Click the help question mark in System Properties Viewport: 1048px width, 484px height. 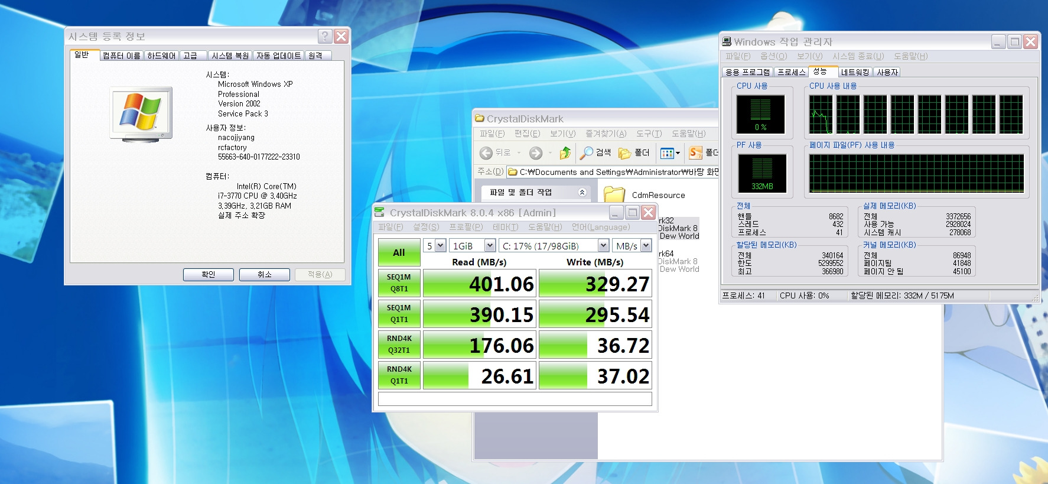pos(325,36)
